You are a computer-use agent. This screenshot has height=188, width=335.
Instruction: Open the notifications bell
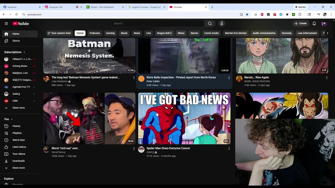pyautogui.click(x=314, y=23)
